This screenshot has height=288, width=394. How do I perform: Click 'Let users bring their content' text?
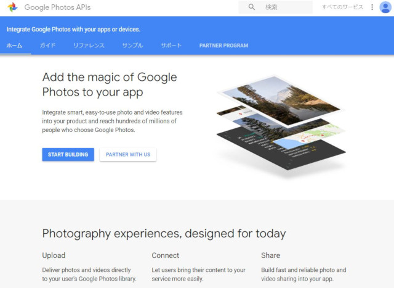198,274
